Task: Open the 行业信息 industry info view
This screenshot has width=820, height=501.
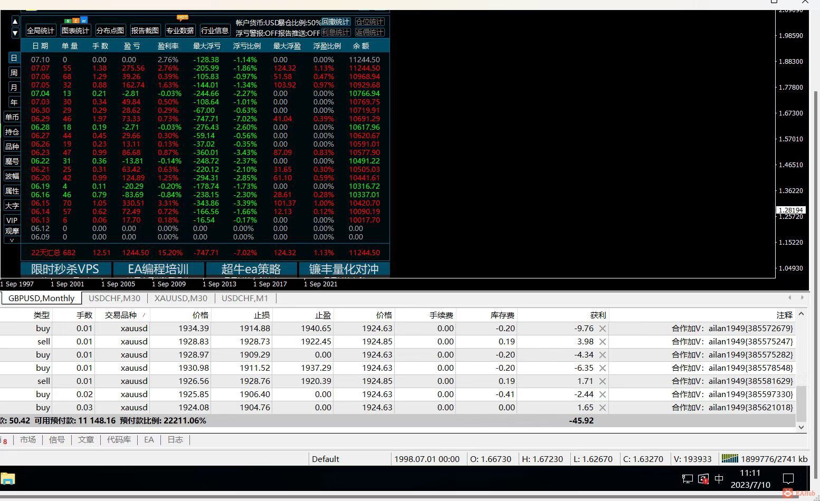Action: tap(215, 31)
